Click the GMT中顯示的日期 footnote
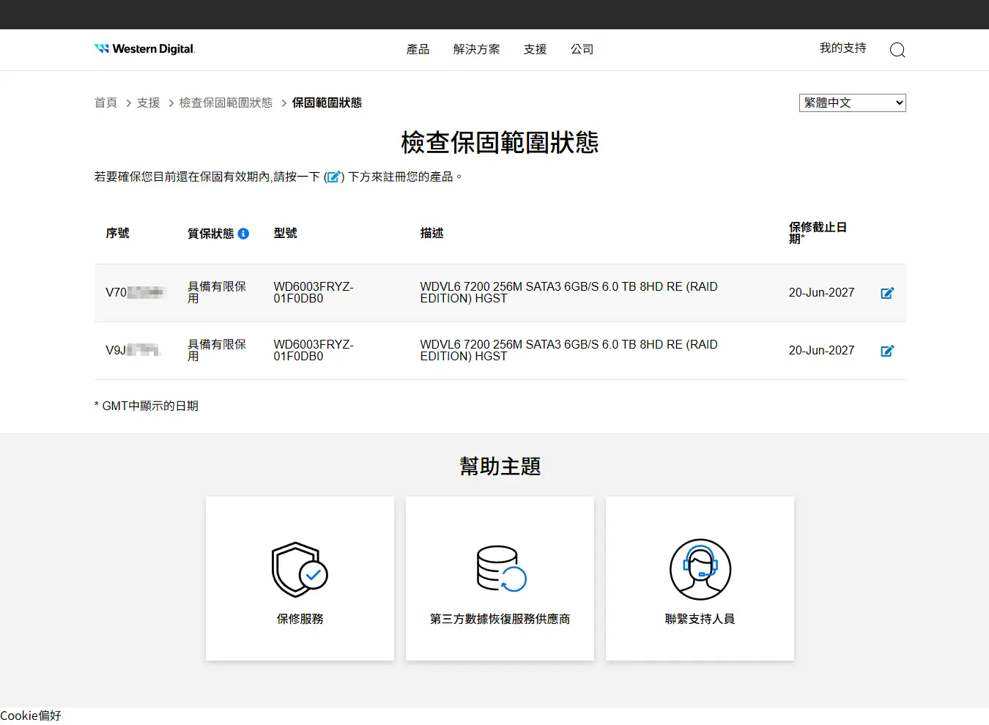The height and width of the screenshot is (725, 989). pos(147,406)
